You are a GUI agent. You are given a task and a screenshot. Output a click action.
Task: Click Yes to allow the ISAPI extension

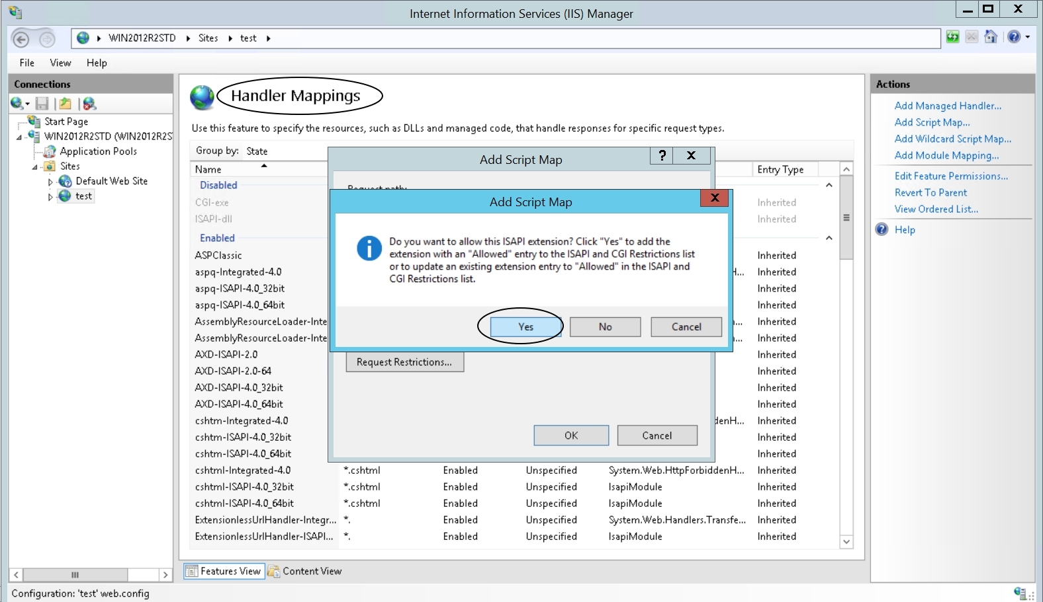(x=525, y=326)
